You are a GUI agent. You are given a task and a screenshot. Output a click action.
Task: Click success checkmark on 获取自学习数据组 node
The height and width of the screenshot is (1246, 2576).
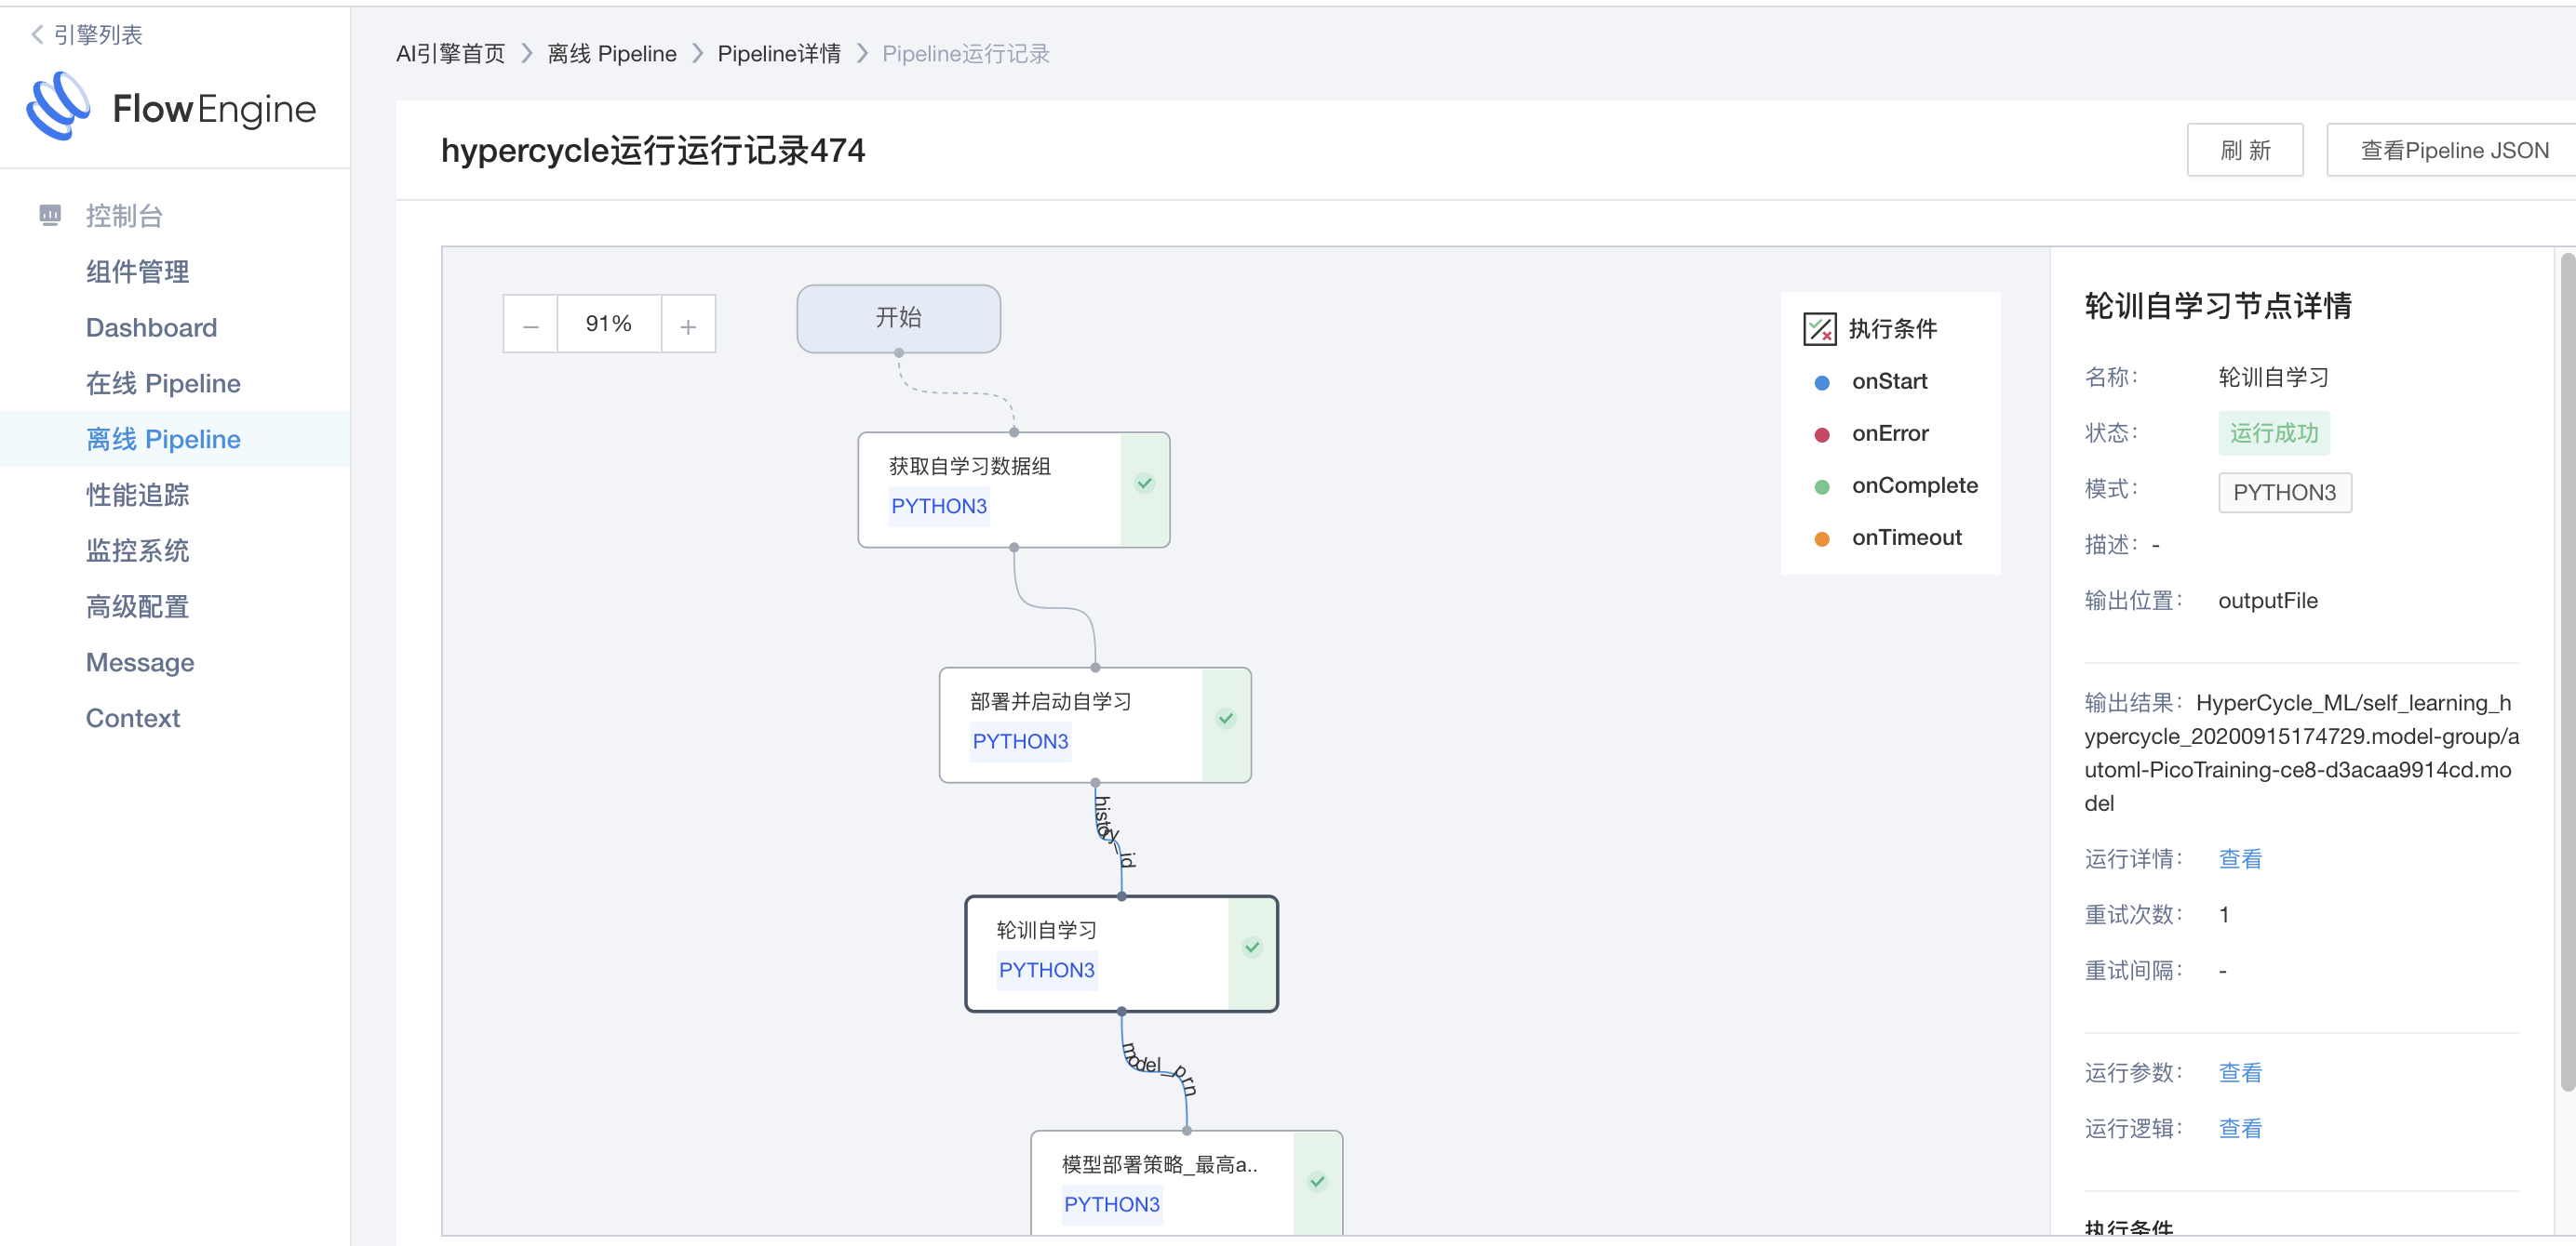point(1145,484)
